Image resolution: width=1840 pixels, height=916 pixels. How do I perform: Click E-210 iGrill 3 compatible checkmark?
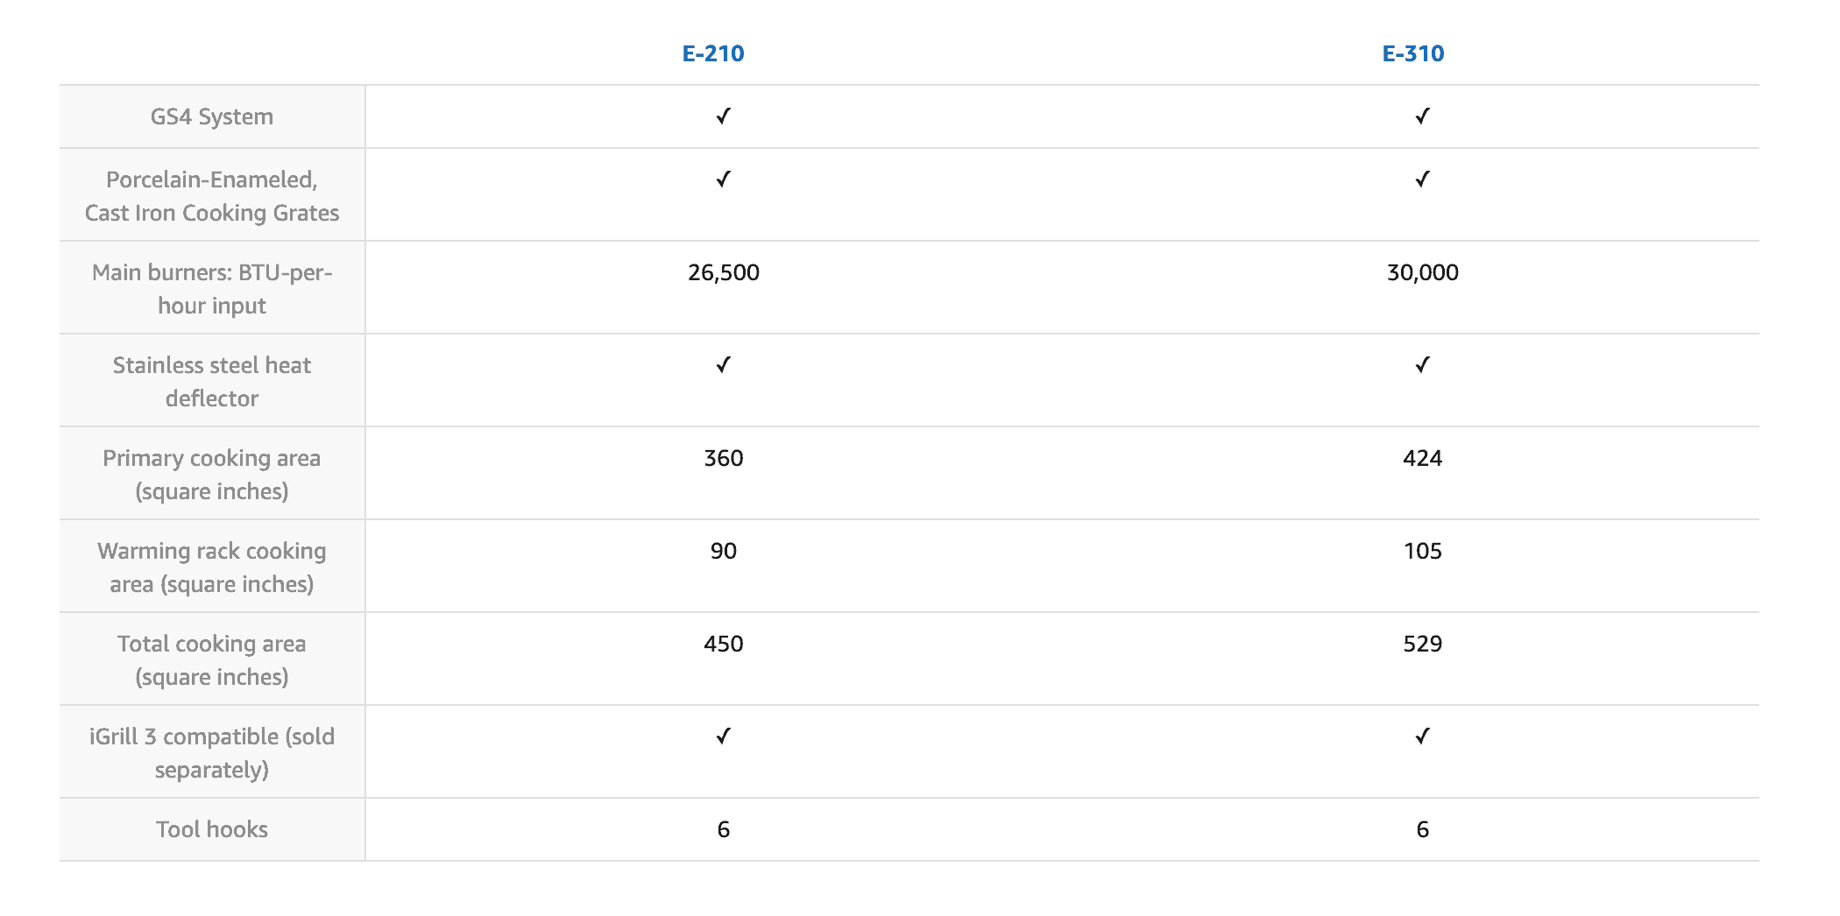[x=723, y=736]
